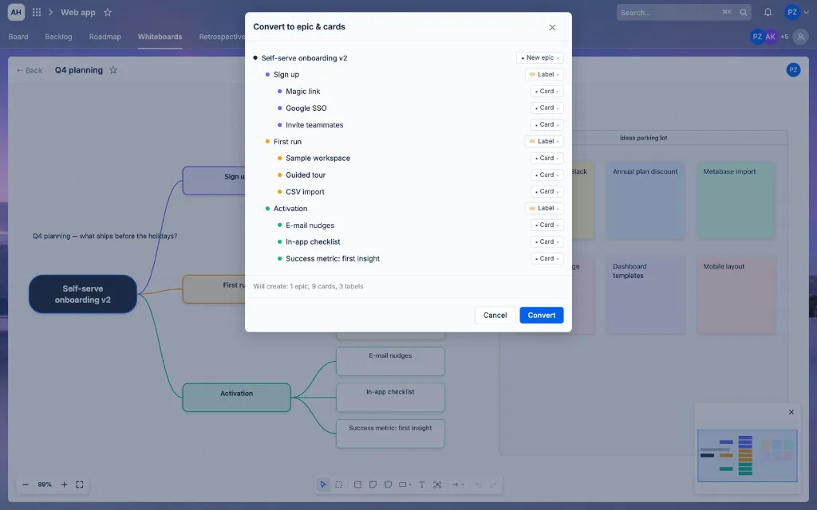This screenshot has height=510, width=817.
Task: Open the Board tab
Action: [18, 37]
